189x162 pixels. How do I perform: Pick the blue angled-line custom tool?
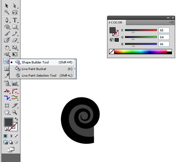click(7, 98)
